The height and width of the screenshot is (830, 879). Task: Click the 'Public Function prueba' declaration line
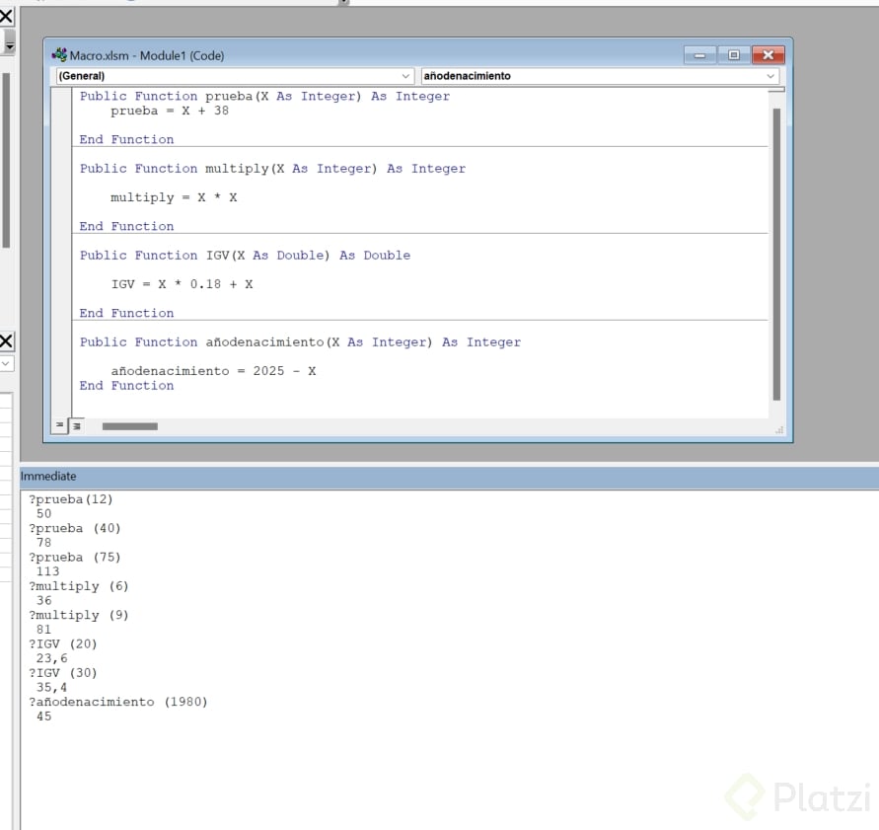[x=264, y=96]
